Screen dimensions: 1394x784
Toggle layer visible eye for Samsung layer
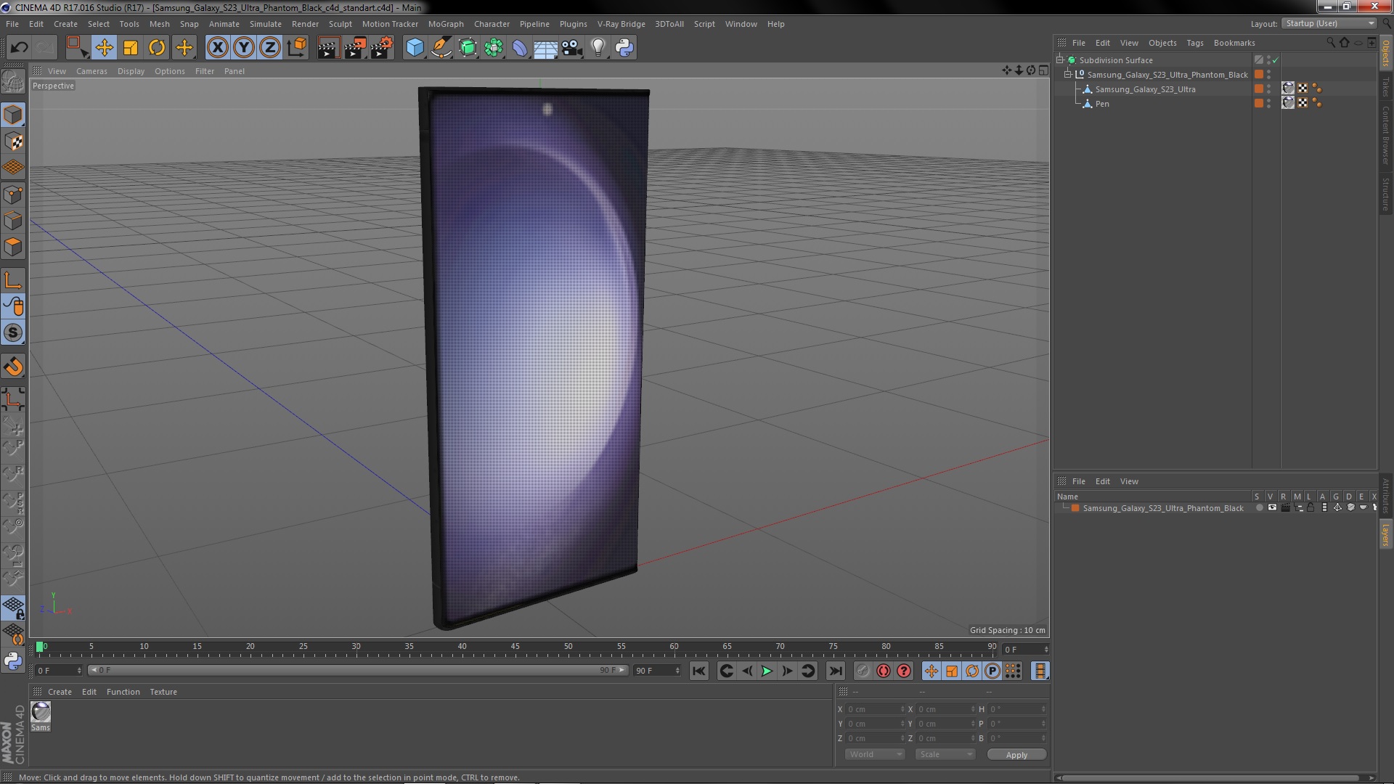coord(1272,507)
